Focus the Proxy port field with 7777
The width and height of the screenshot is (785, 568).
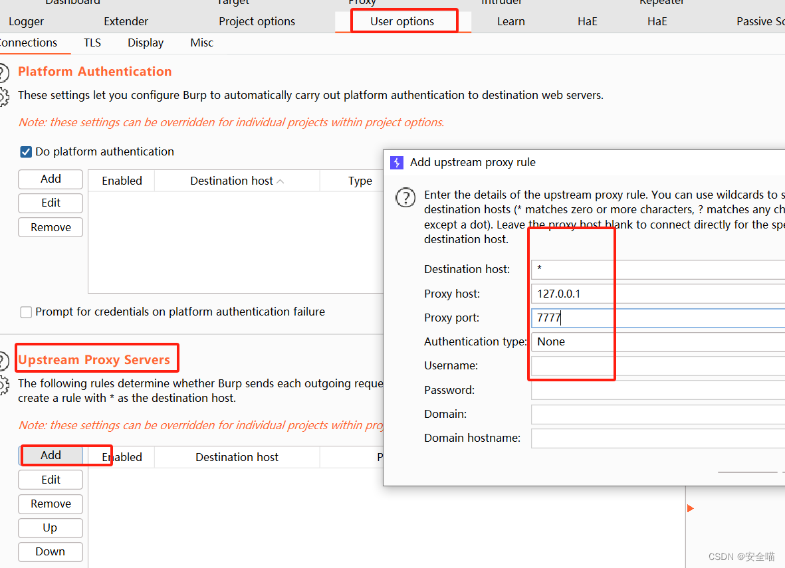[x=658, y=318]
